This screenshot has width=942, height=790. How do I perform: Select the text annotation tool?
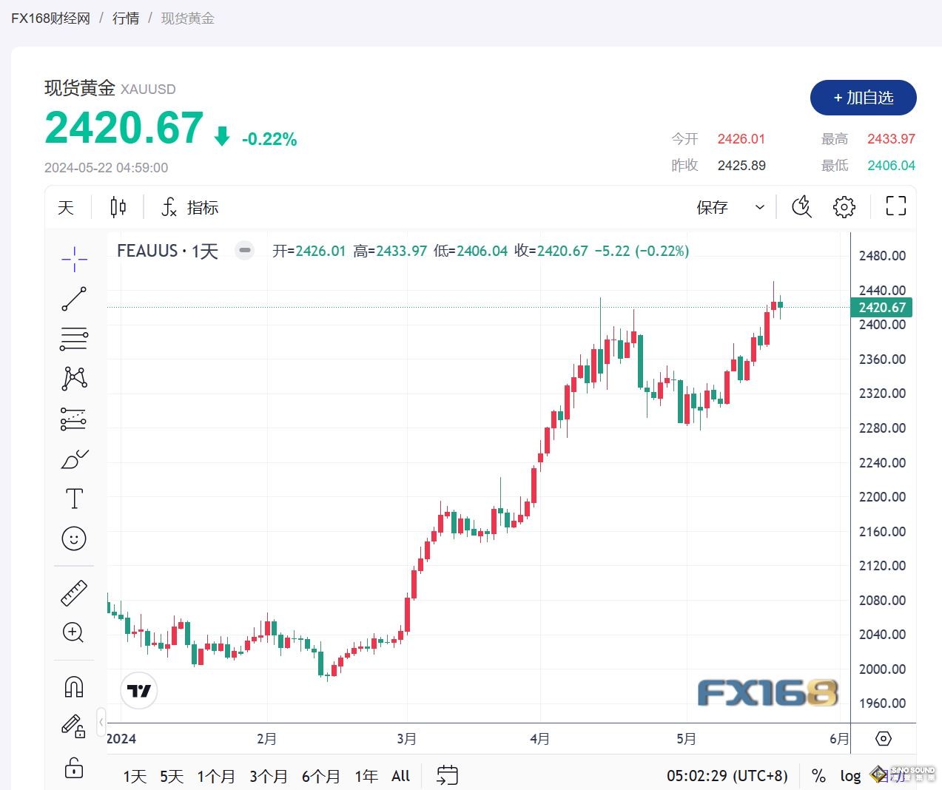click(73, 498)
